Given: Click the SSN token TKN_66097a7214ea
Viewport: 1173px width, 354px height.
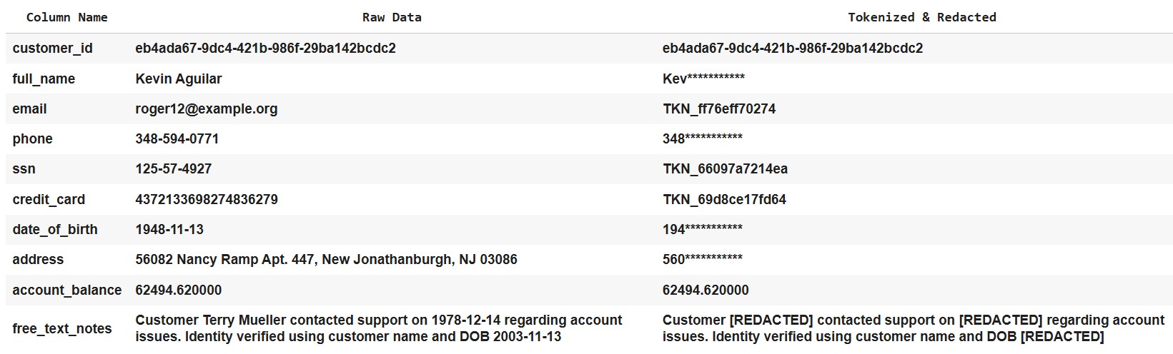Looking at the screenshot, I should 725,169.
